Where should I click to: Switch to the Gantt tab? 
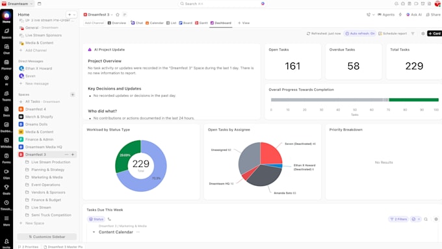point(201,23)
